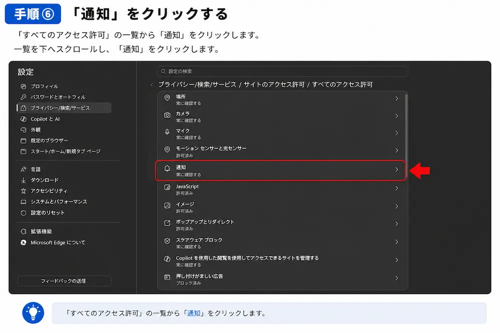Click 通知 row text 常に確認する
500x333 pixels.
(189, 175)
